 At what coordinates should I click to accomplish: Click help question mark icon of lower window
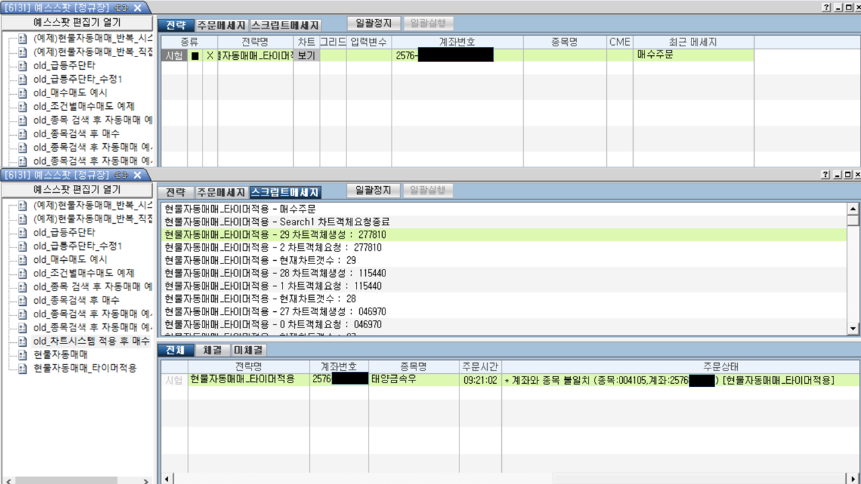tap(826, 175)
